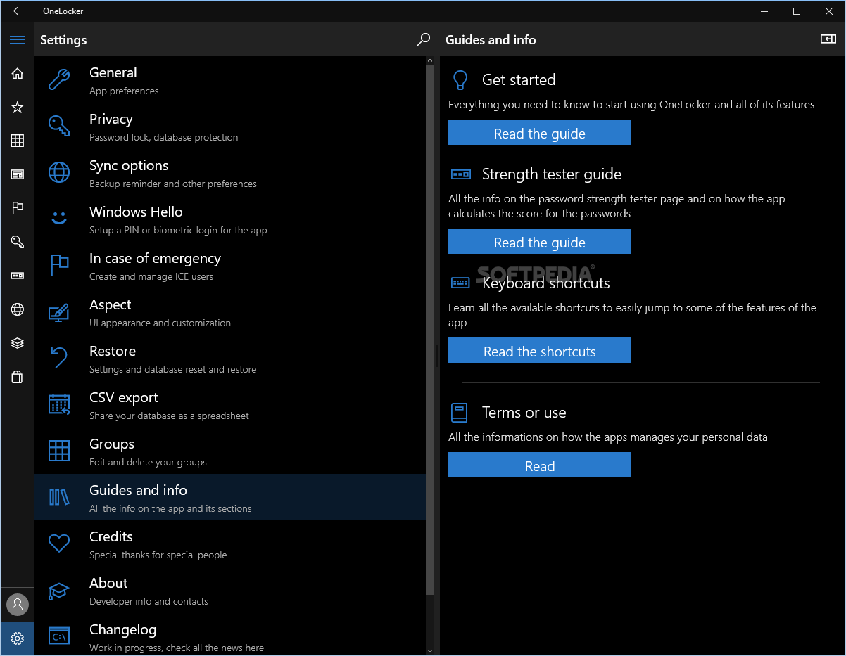846x656 pixels.
Task: Open the About section
Action: [230, 590]
